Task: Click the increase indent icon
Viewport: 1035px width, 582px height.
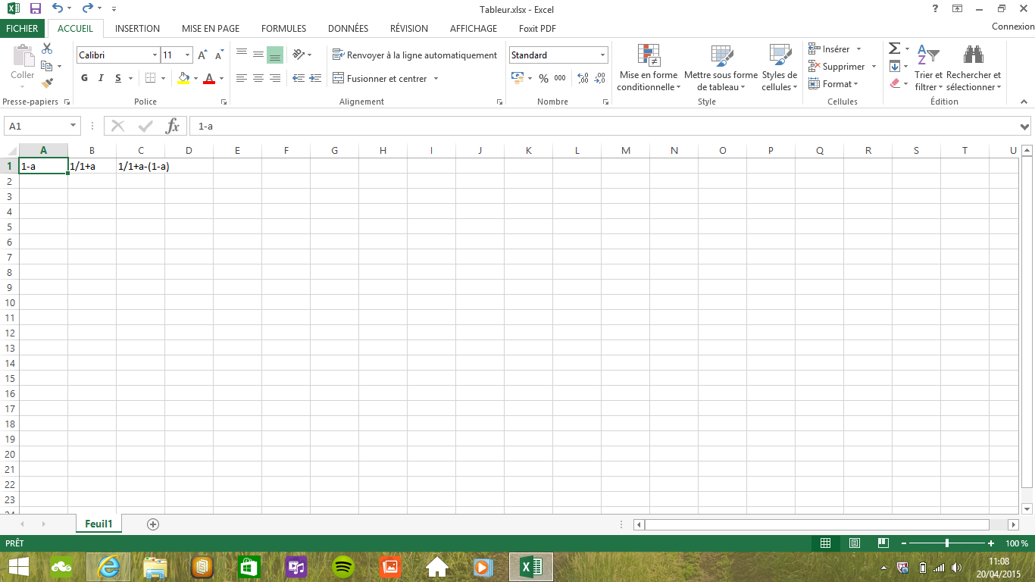Action: click(x=314, y=78)
